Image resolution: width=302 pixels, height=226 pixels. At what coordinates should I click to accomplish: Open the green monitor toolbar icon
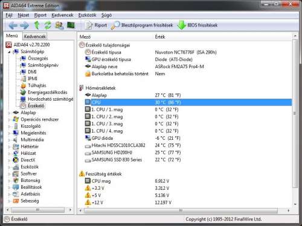71,25
